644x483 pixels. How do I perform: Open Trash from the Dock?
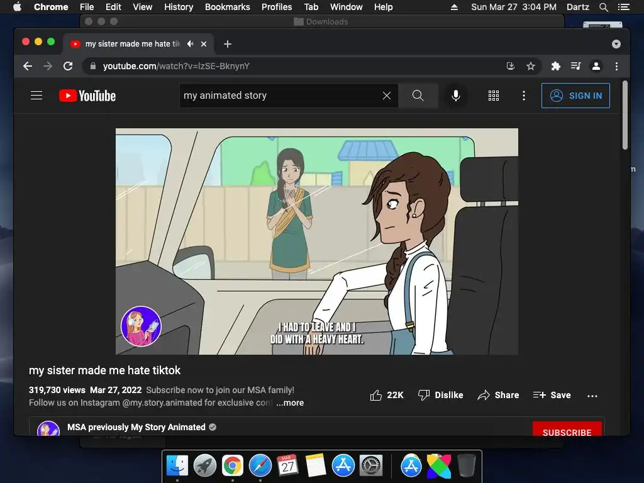(467, 466)
